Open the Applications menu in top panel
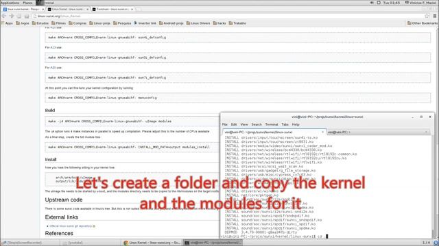This screenshot has height=246, width=439. tap(10, 3)
